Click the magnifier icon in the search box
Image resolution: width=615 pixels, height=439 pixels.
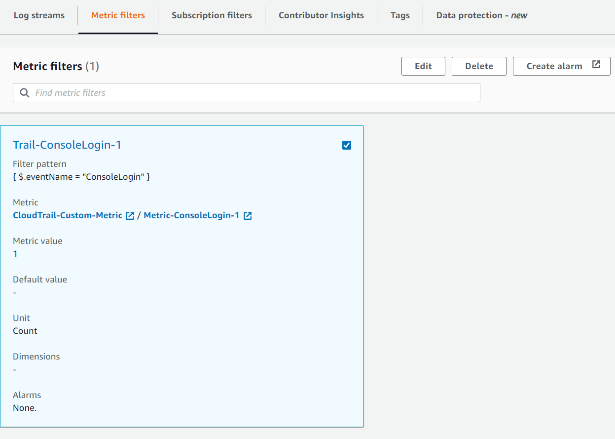click(24, 93)
